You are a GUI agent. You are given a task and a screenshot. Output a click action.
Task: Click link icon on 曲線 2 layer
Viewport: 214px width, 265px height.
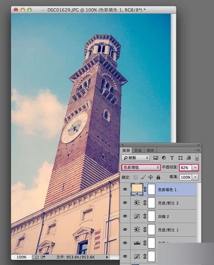click(x=145, y=216)
